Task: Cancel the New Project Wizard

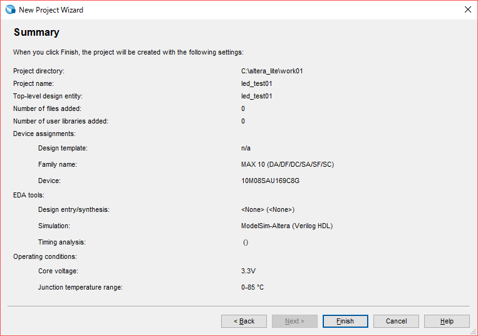Action: (396, 321)
